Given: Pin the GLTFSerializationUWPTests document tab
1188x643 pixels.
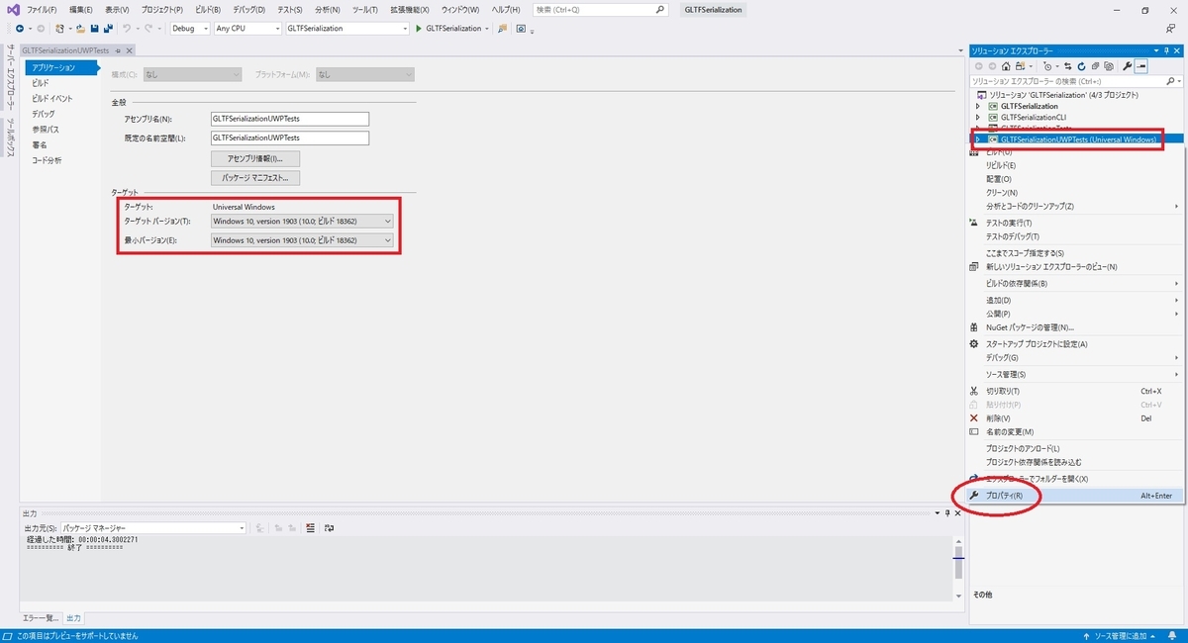Looking at the screenshot, I should tap(118, 50).
